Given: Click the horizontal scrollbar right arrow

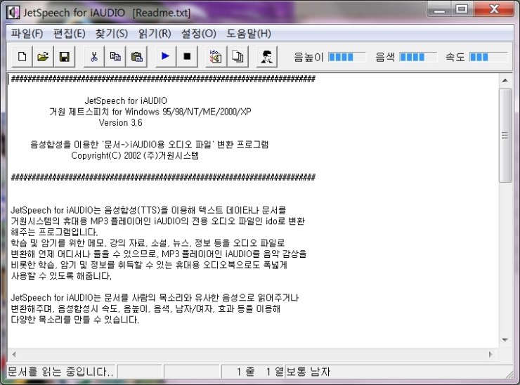Looking at the screenshot, I should (x=491, y=354).
